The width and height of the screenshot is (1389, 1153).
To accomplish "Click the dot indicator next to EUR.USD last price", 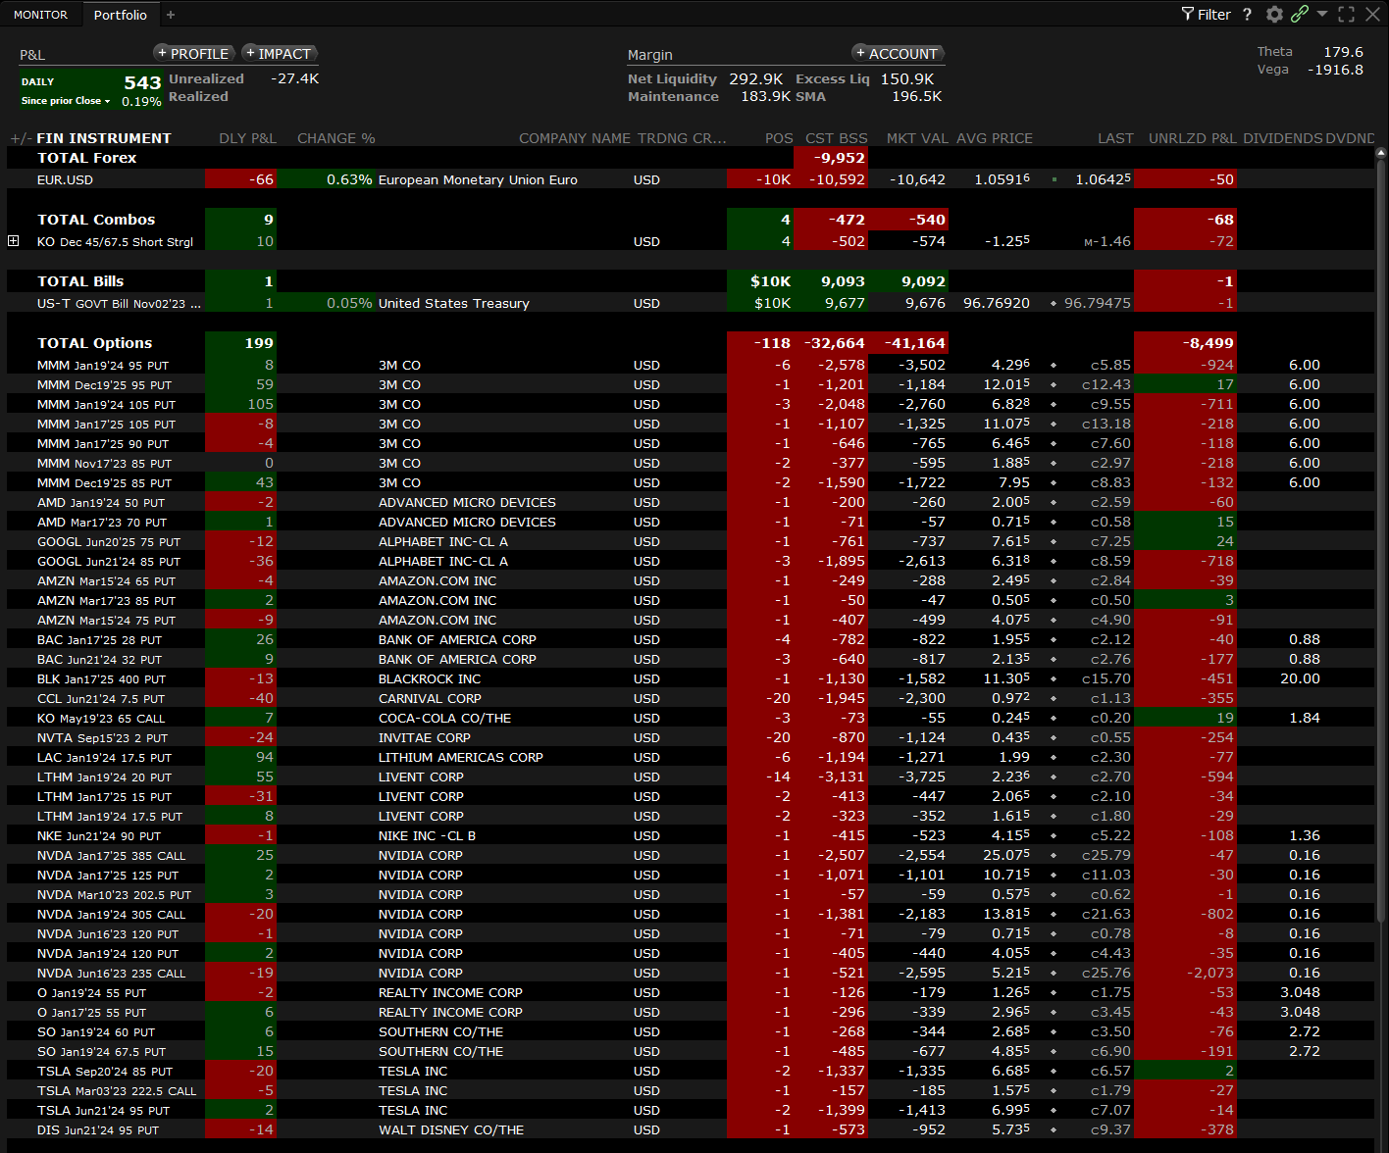I will point(1055,180).
